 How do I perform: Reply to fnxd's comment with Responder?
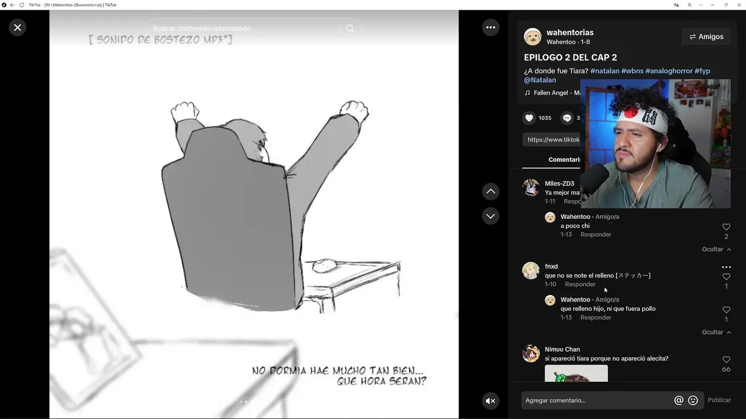click(x=580, y=284)
